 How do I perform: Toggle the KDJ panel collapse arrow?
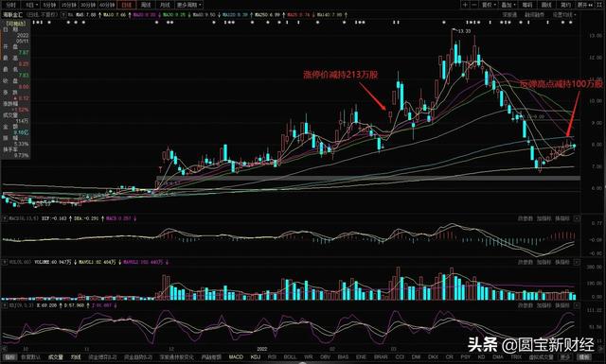[x=5, y=305]
